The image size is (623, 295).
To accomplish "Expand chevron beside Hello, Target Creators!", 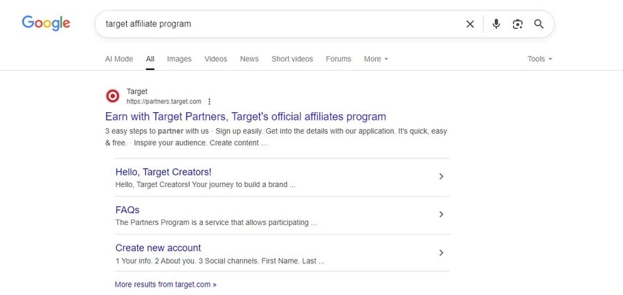I will 441,176.
